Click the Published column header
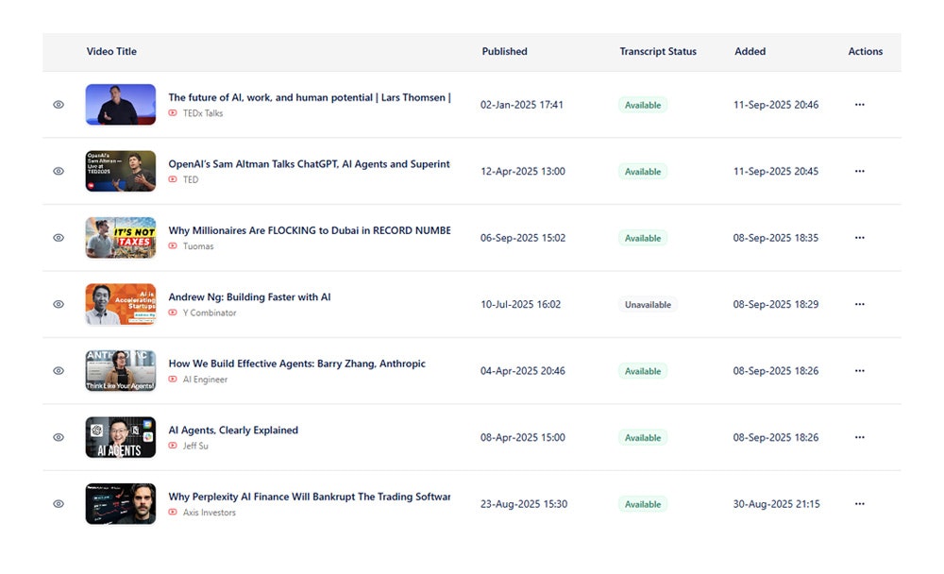Image resolution: width=944 pixels, height=574 pixels. pyautogui.click(x=504, y=52)
